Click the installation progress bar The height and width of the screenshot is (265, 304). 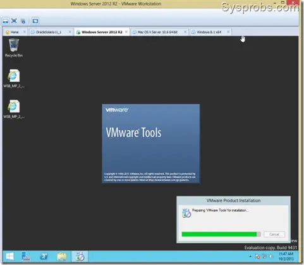click(221, 234)
